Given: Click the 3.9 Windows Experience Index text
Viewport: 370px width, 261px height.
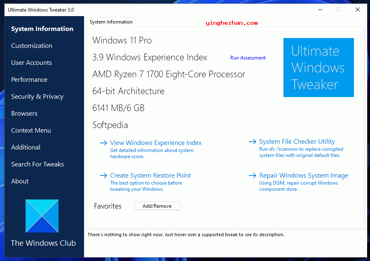Looking at the screenshot, I should pyautogui.click(x=150, y=57).
